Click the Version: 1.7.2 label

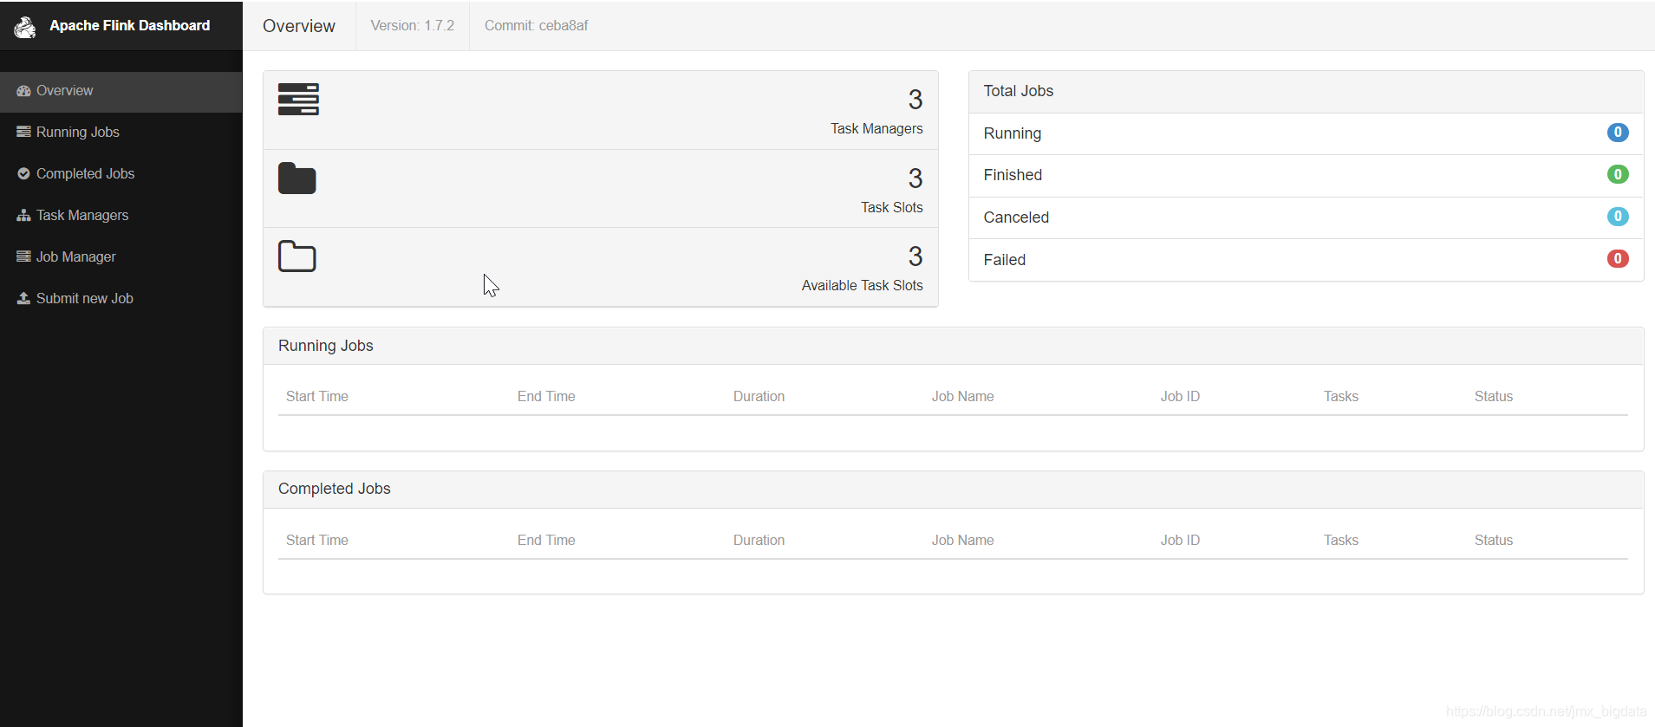[x=413, y=26]
